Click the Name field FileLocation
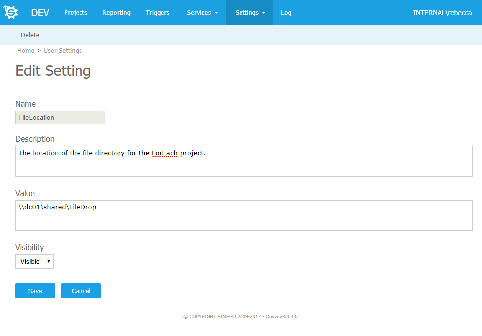 [60, 117]
